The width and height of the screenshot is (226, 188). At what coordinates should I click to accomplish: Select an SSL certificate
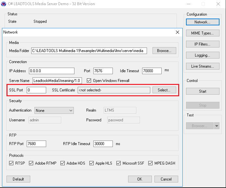(x=164, y=90)
